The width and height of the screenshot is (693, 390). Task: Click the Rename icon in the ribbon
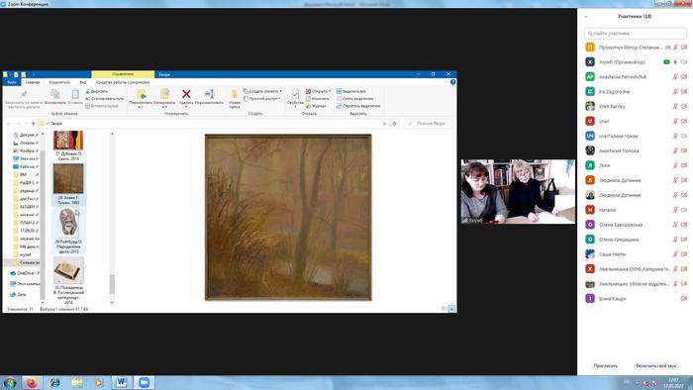(x=209, y=94)
